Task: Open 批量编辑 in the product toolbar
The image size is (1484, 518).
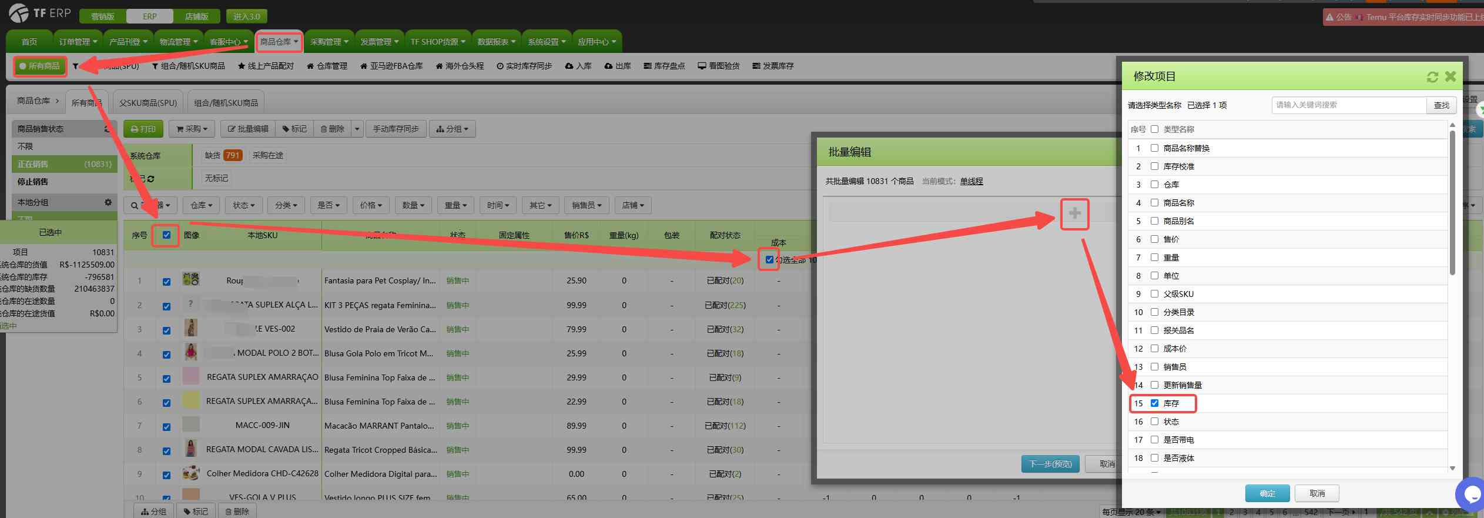Action: click(248, 129)
